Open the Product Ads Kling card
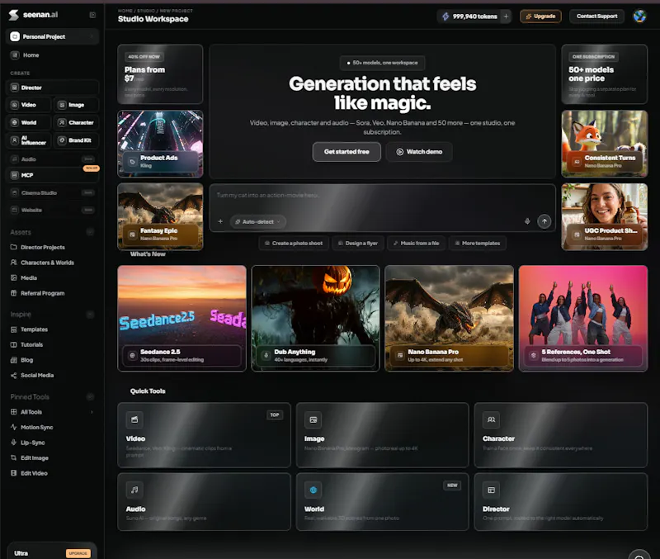This screenshot has width=660, height=559. [160, 144]
